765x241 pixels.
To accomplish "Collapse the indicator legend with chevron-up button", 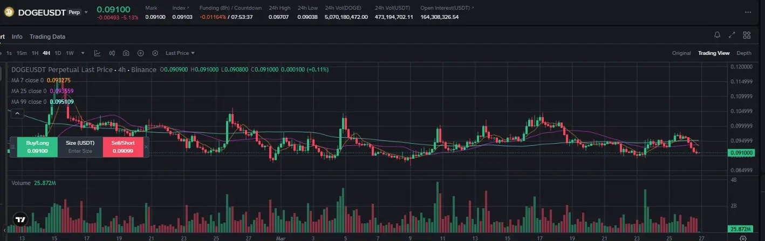I will [17, 113].
